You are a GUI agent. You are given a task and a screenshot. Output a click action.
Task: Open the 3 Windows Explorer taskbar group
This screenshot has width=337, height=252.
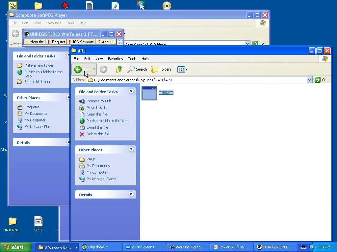pyautogui.click(x=58, y=247)
